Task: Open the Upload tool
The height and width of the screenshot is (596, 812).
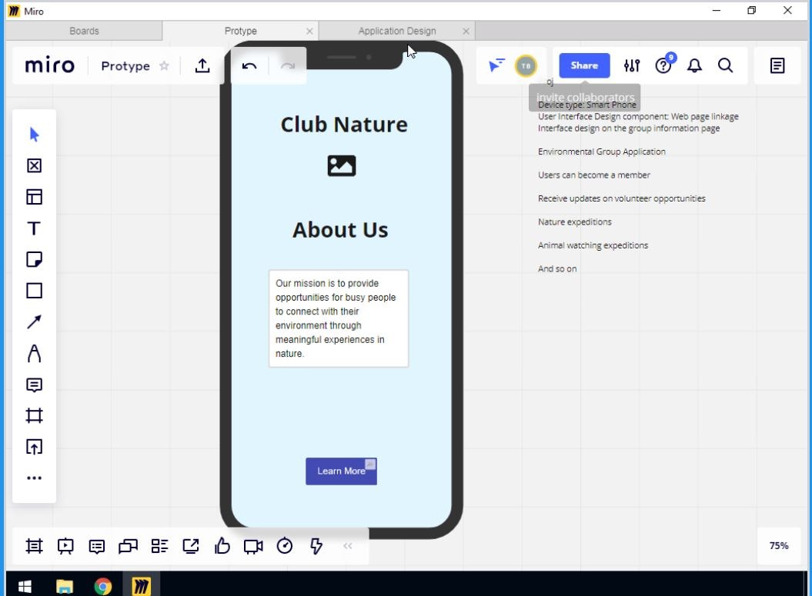Action: coord(34,447)
